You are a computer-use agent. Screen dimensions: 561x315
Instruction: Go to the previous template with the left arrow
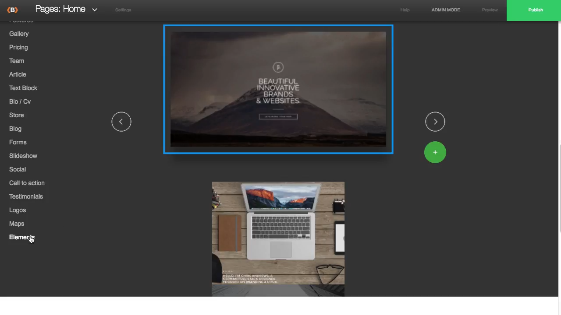click(x=121, y=122)
